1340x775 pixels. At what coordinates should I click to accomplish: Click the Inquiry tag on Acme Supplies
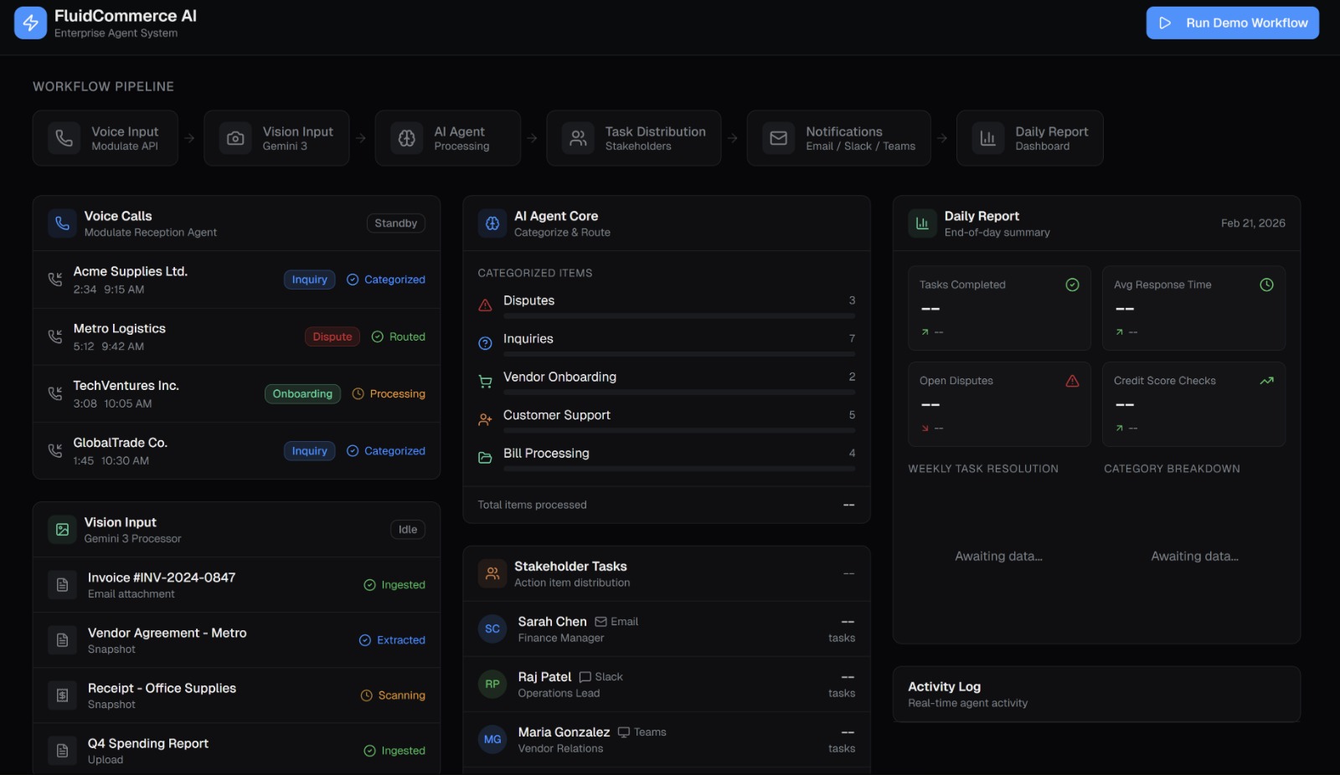[310, 280]
